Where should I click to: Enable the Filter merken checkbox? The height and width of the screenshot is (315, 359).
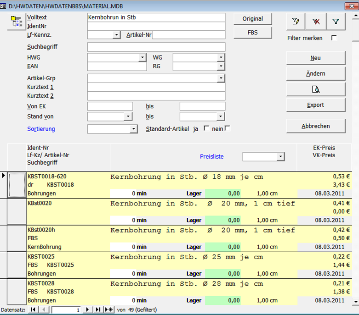coord(334,38)
